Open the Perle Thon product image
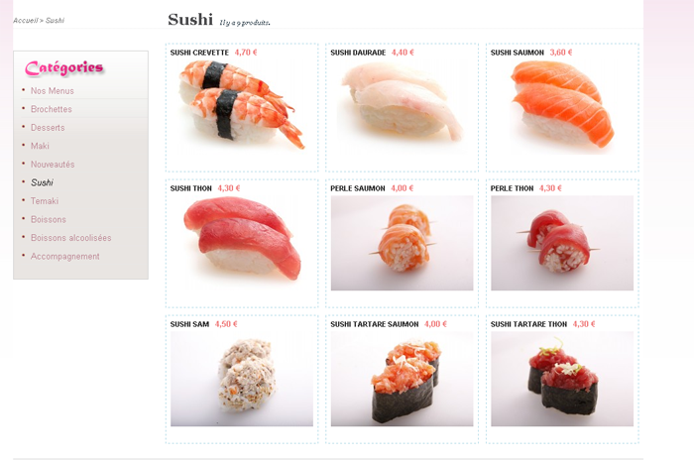Screen dimensions: 694x462 pyautogui.click(x=562, y=243)
